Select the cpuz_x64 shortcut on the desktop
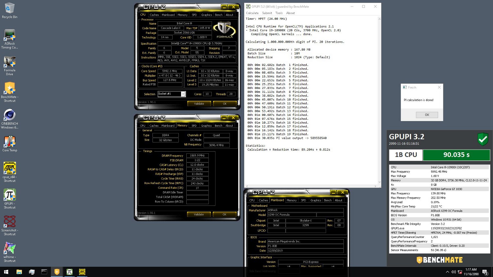 (10, 172)
